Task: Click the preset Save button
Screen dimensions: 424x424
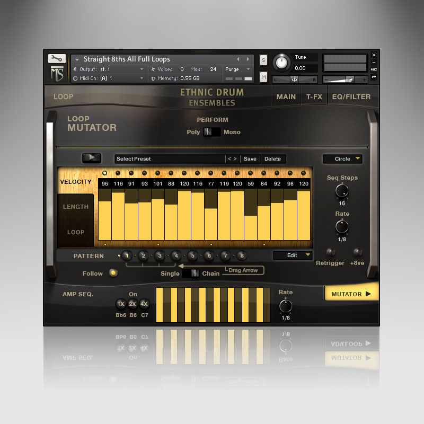Action: click(250, 159)
